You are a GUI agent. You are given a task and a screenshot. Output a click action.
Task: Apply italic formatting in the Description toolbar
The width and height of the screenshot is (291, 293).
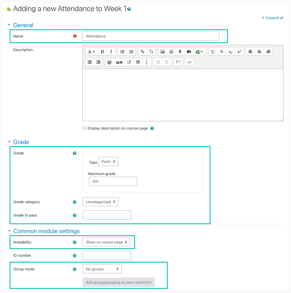point(111,51)
